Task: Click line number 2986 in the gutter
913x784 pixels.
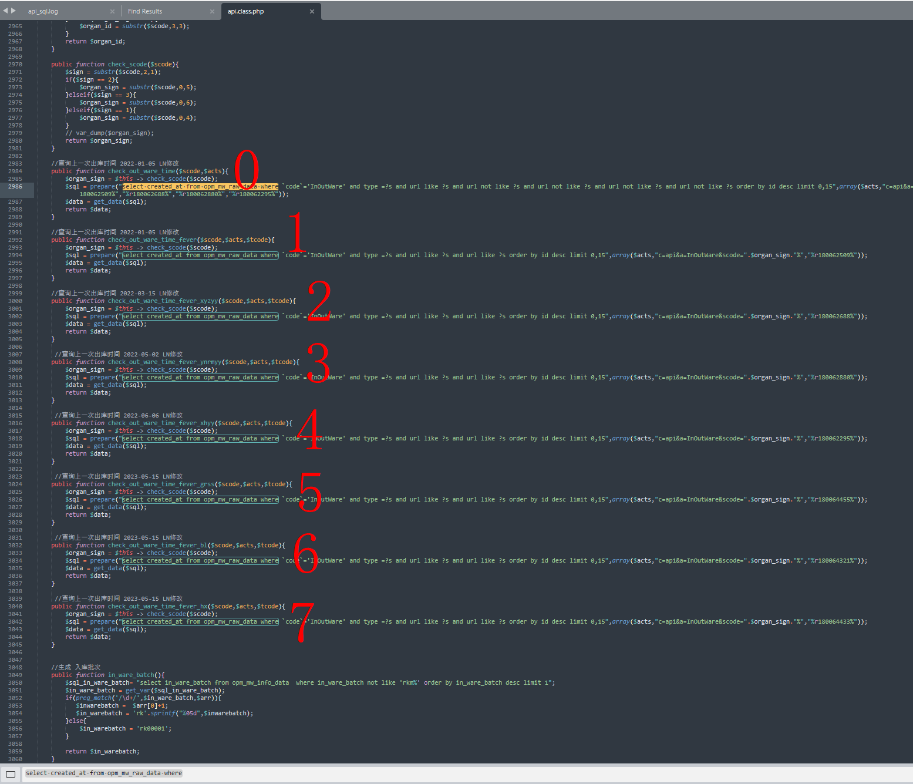Action: tap(15, 187)
